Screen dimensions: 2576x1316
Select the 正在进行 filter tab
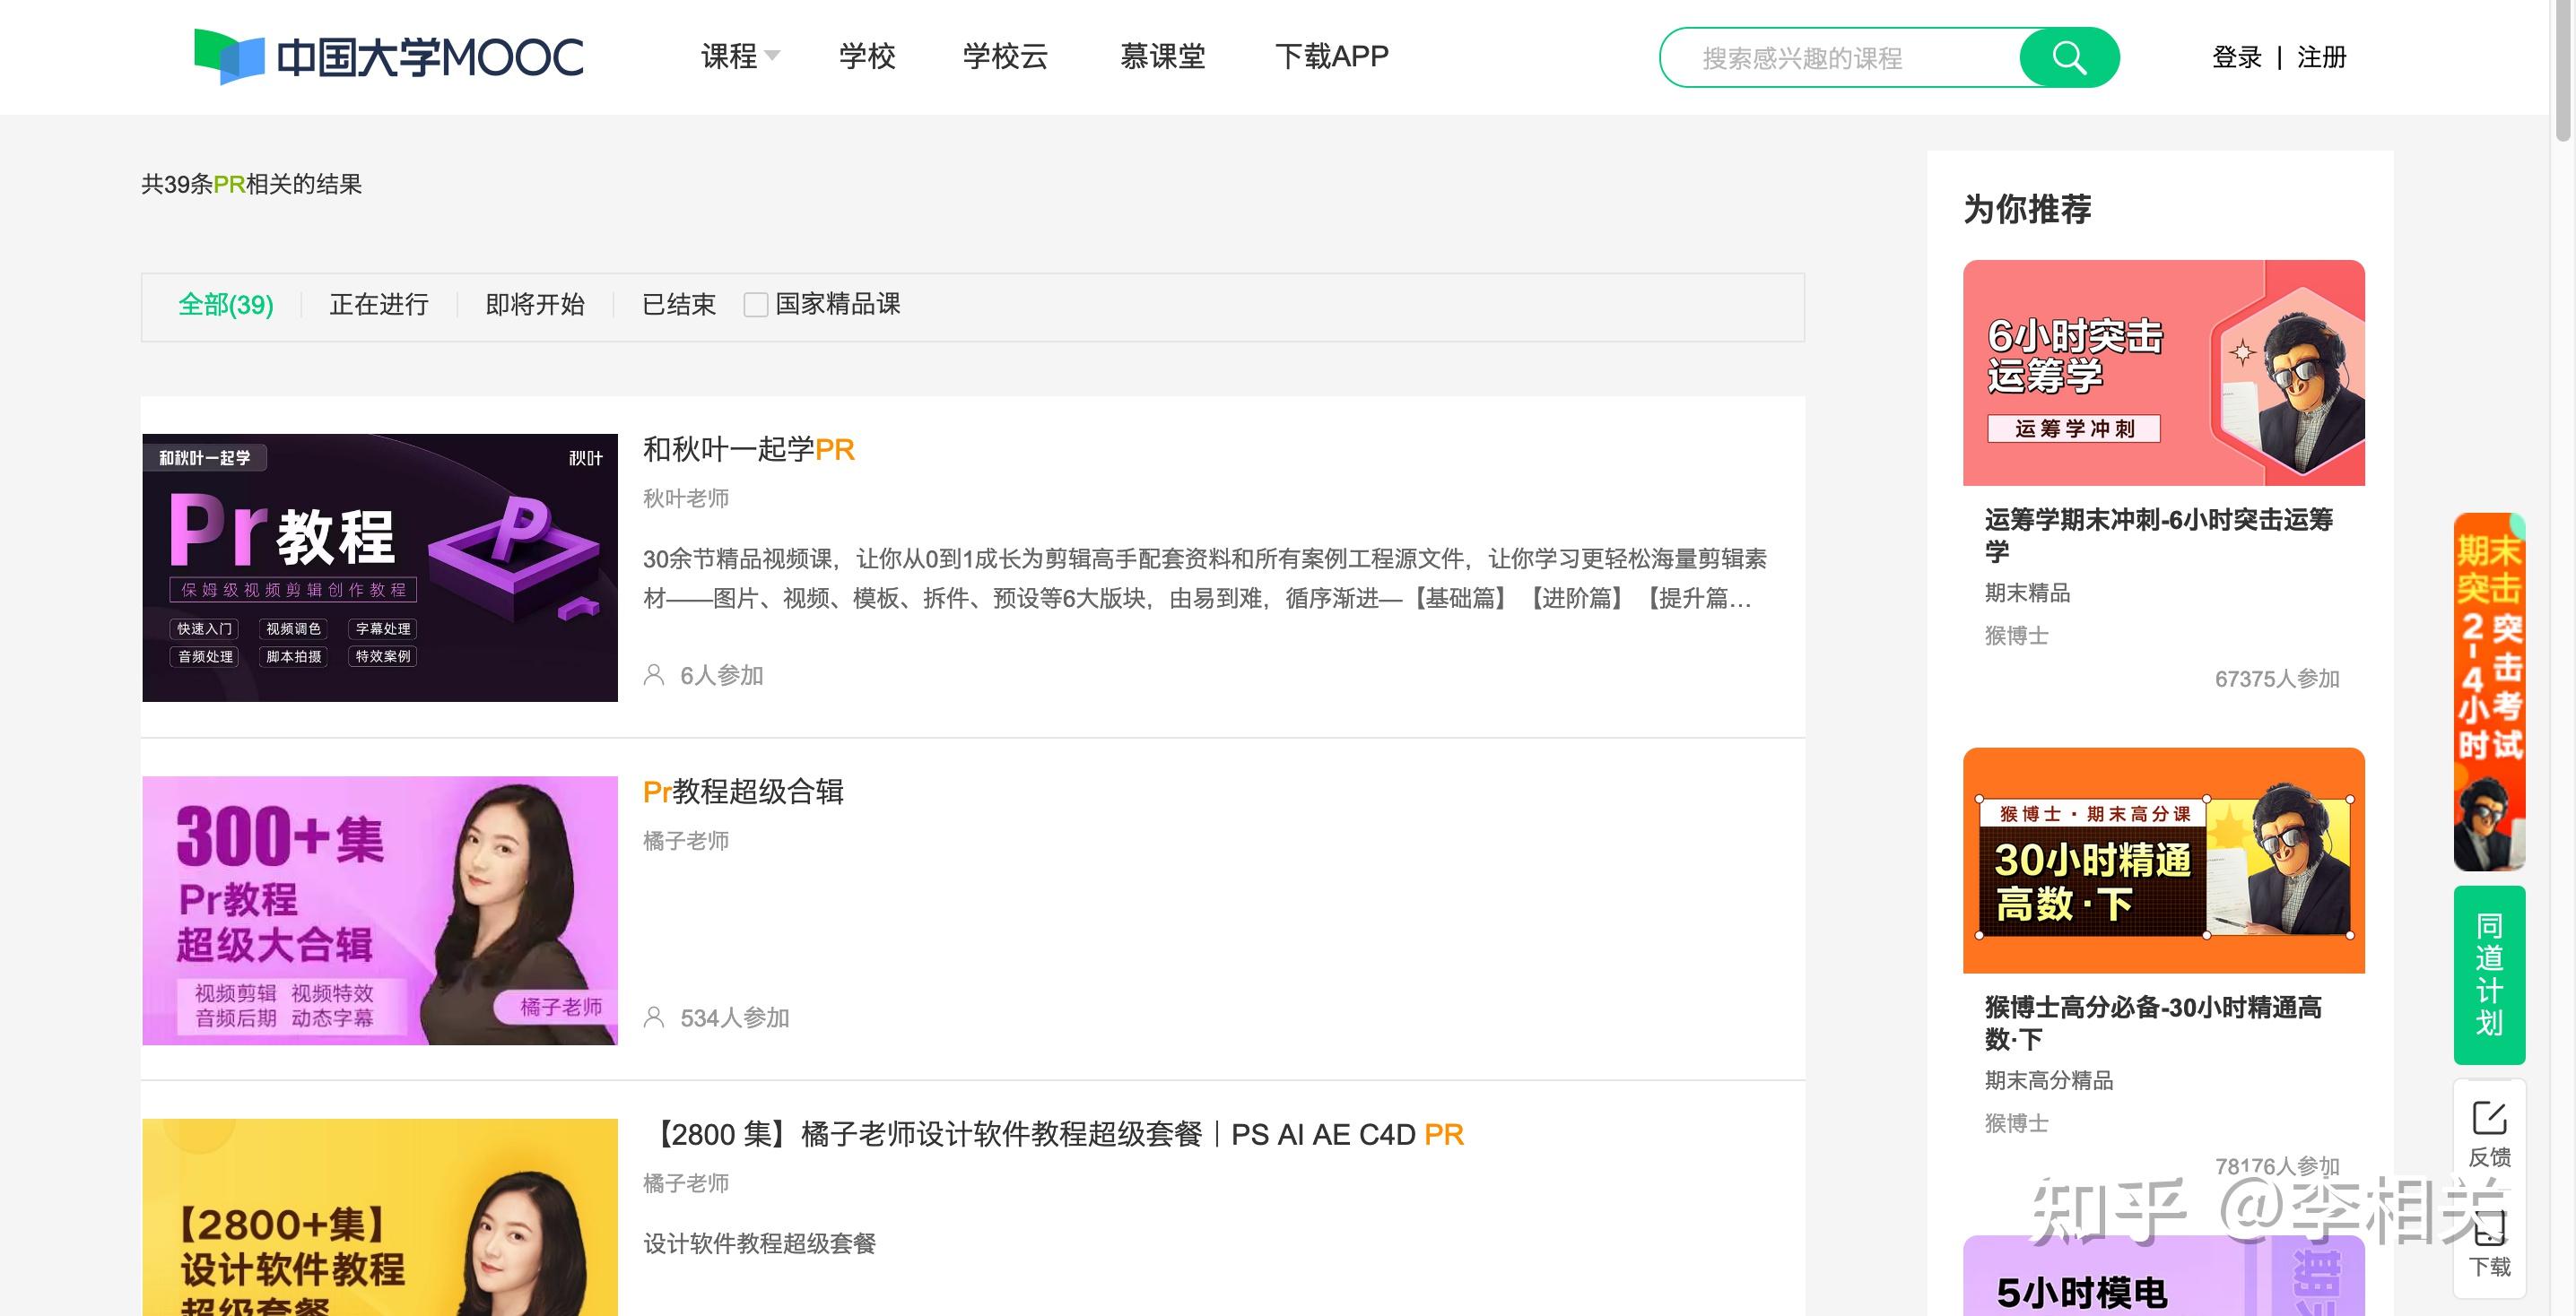click(379, 305)
